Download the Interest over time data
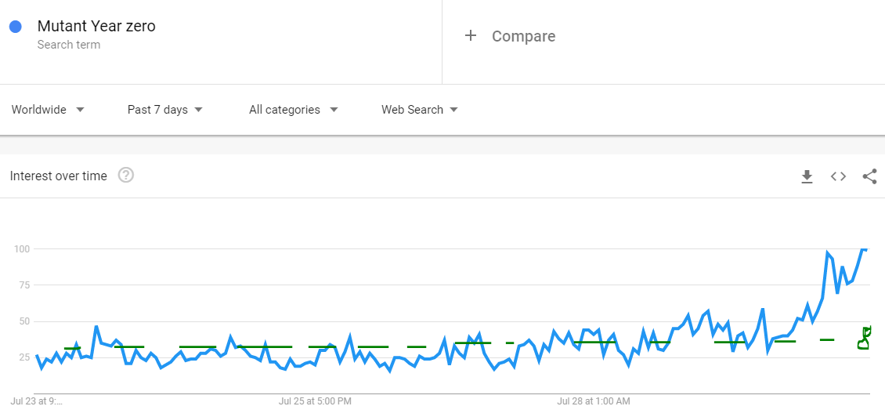The height and width of the screenshot is (417, 885). tap(807, 176)
